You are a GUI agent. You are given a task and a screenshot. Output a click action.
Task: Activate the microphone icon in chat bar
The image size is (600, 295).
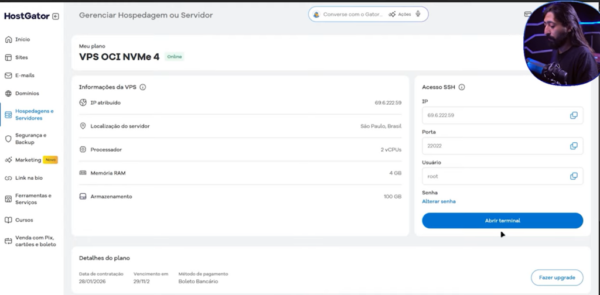[x=418, y=14]
